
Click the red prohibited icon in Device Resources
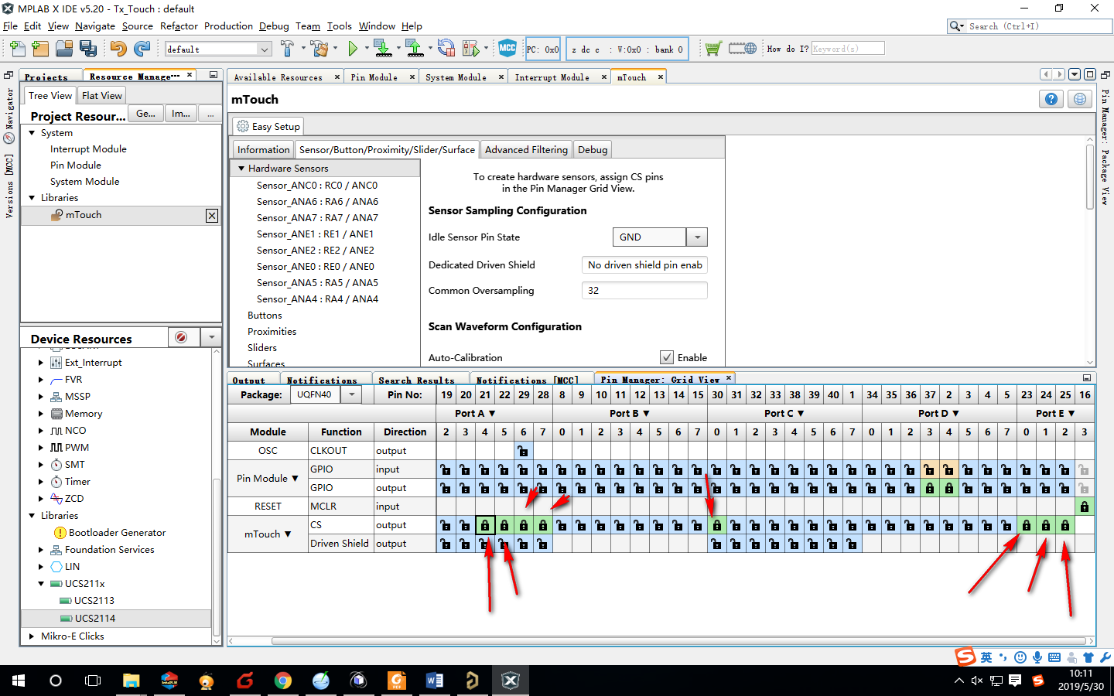[x=181, y=337]
